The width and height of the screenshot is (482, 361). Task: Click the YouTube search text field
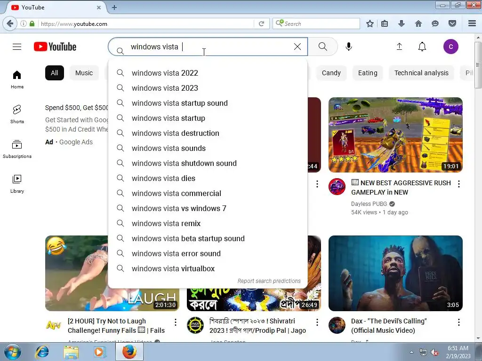tap(208, 47)
